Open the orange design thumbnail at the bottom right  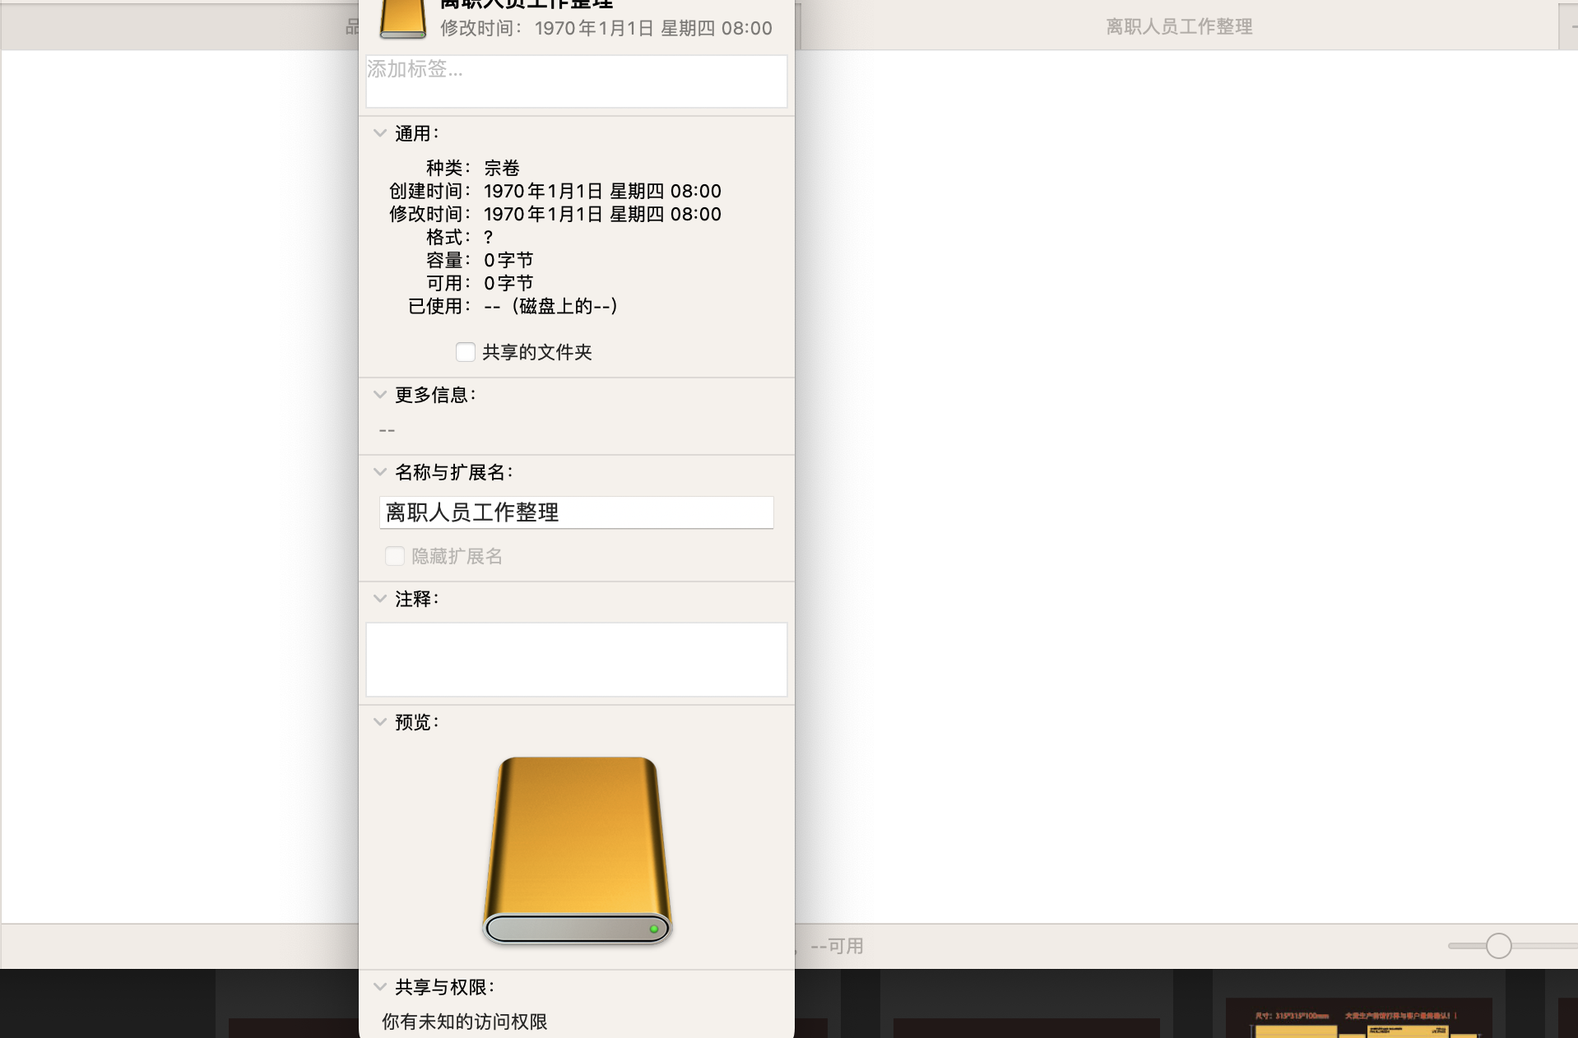[x=1358, y=1020]
